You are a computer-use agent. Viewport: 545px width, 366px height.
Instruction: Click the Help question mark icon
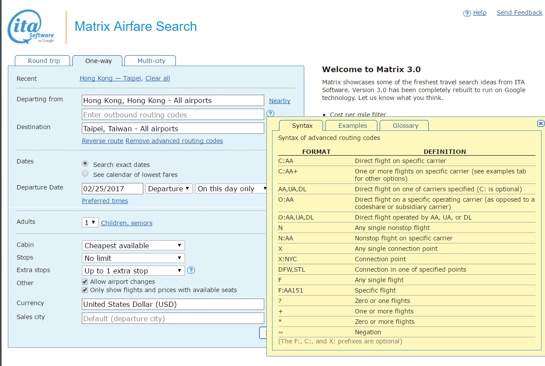pos(467,13)
